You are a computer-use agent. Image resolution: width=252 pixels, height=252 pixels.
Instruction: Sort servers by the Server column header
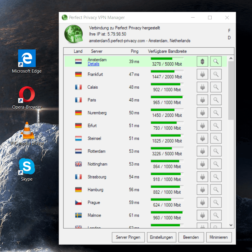pyautogui.click(x=97, y=51)
